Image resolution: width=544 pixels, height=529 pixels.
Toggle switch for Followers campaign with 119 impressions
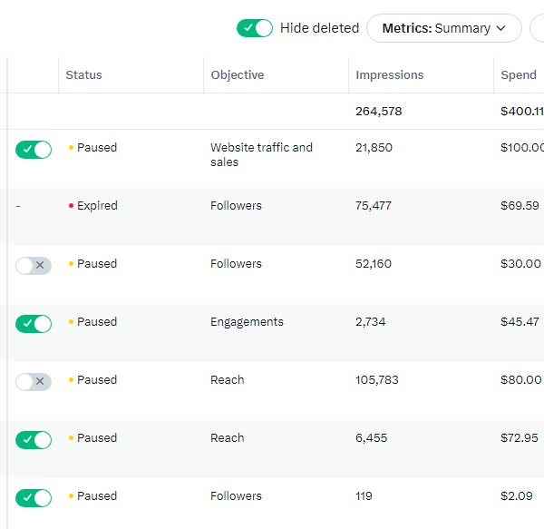point(34,498)
